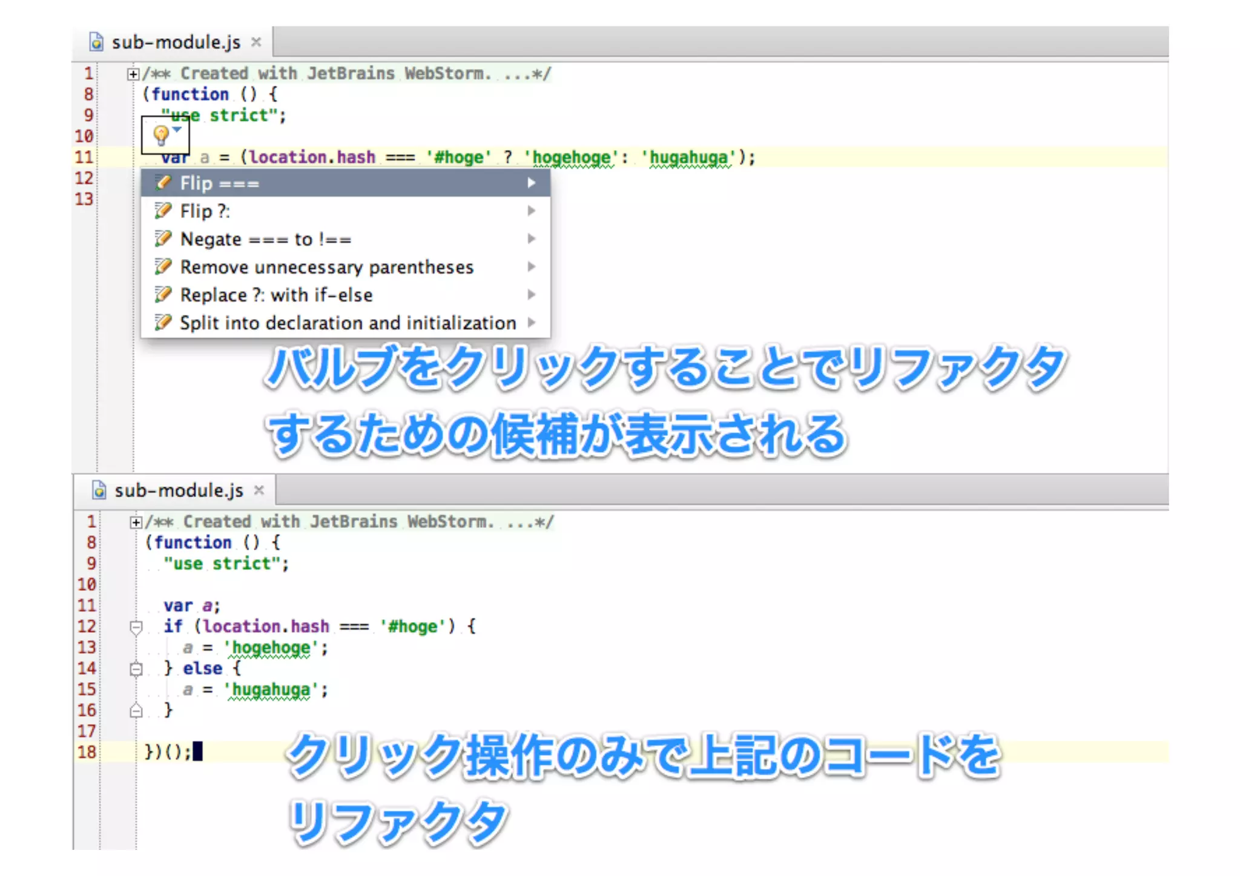Expand the folded header comment in the lower editor
The height and width of the screenshot is (876, 1240).
tap(136, 522)
